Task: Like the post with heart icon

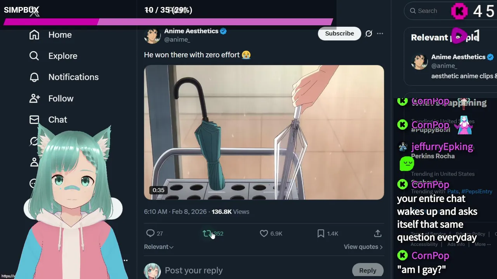Action: [264, 233]
